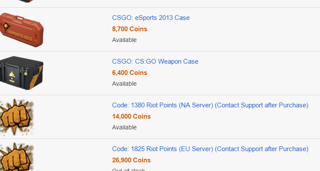Open the 1380 Riot Points NA Server link
Screen dimensions: 320x171
pos(210,105)
